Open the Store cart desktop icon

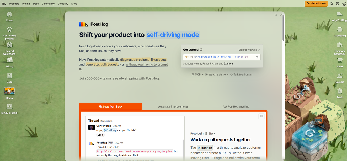(340, 62)
